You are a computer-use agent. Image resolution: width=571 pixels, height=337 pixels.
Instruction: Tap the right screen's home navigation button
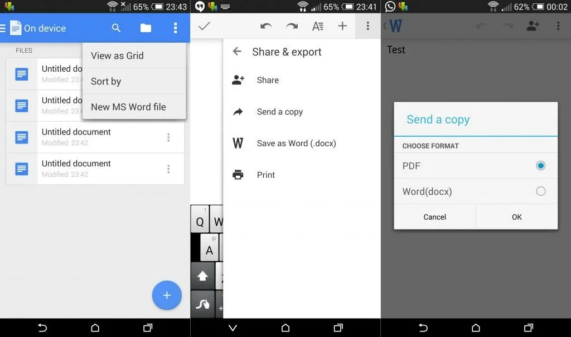[x=476, y=328]
